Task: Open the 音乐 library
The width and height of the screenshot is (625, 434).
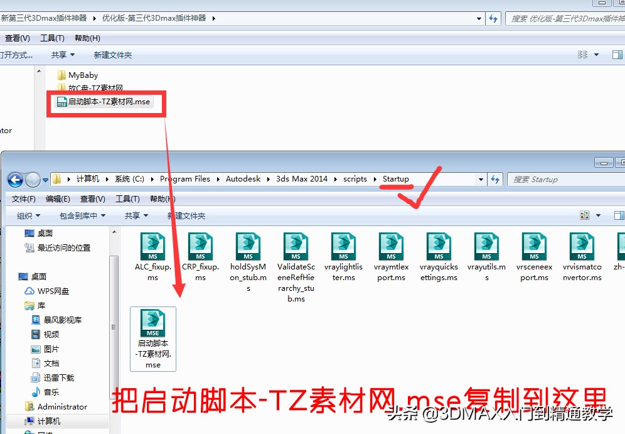Action: tap(45, 392)
